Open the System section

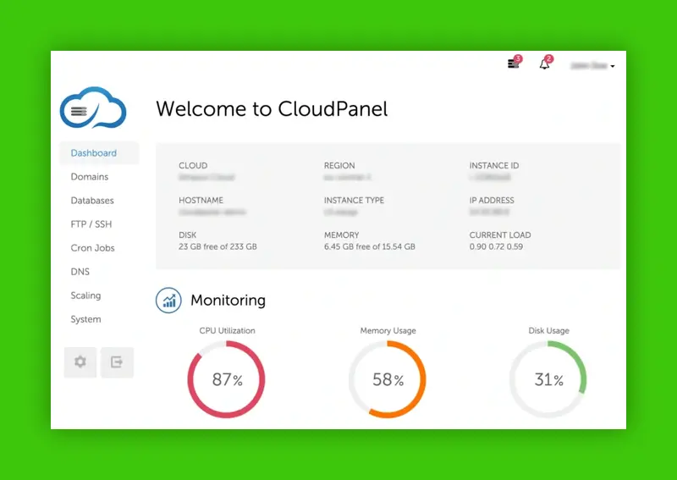pyautogui.click(x=85, y=319)
